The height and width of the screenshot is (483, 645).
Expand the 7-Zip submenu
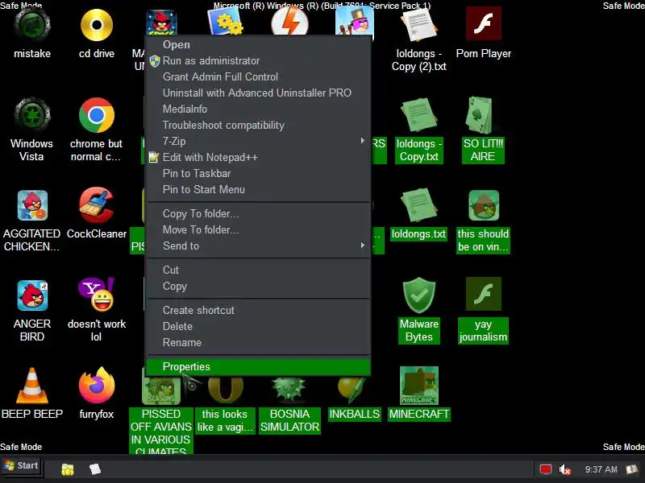coord(259,142)
